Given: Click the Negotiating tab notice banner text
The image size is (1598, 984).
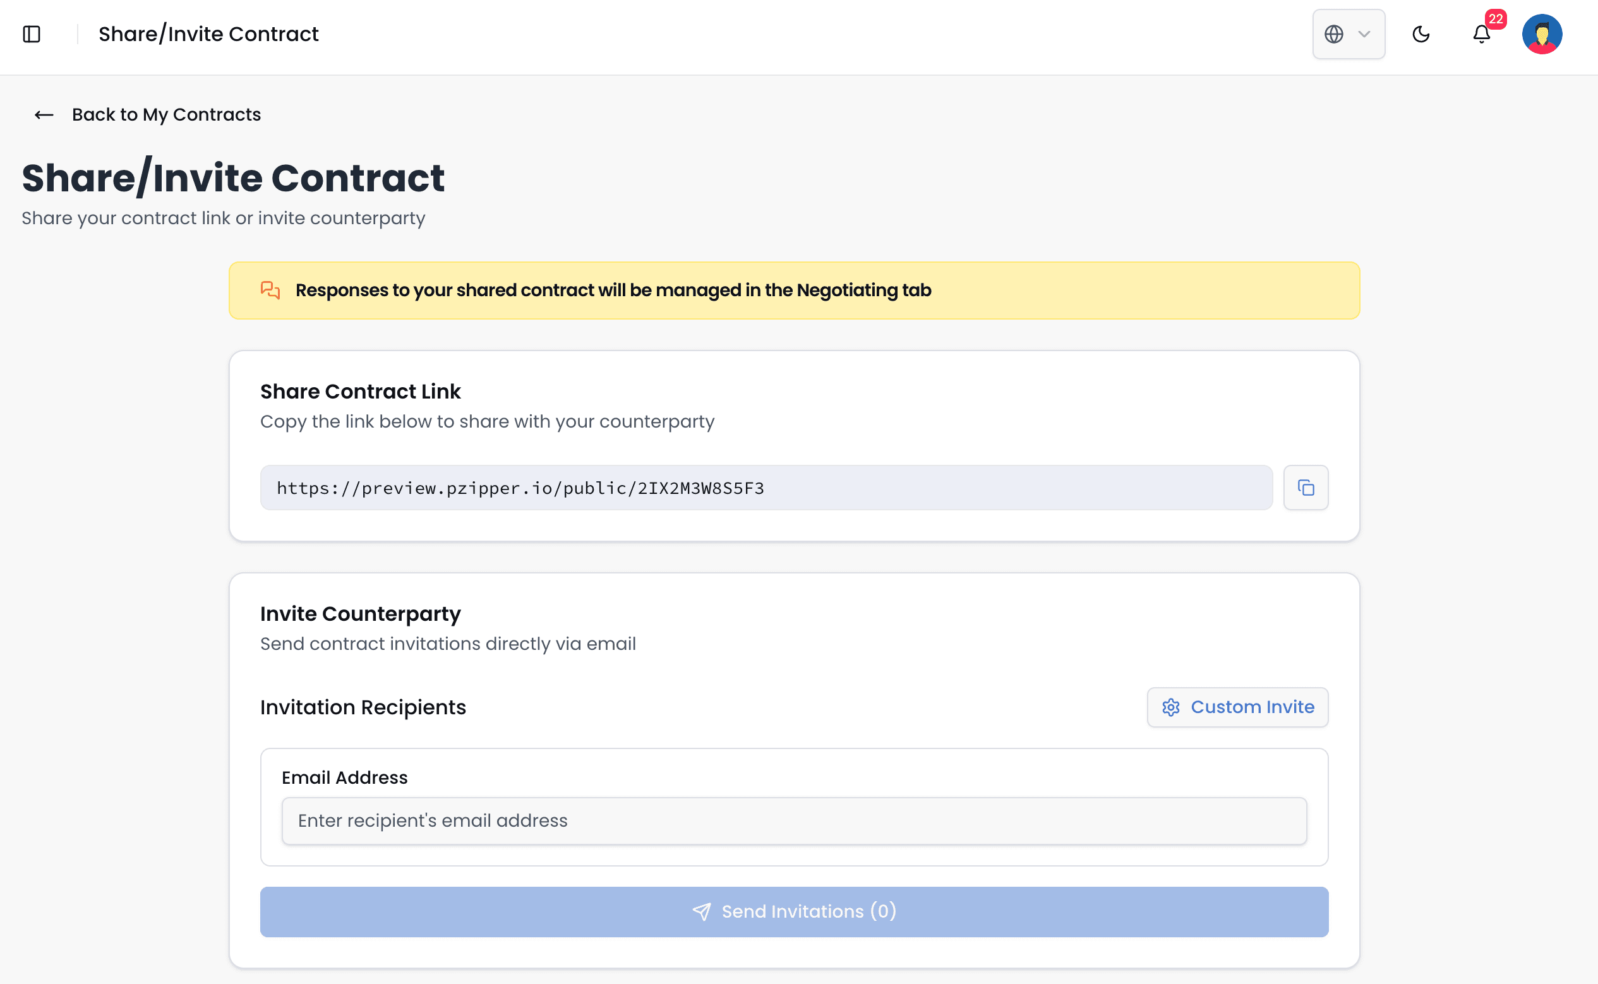Looking at the screenshot, I should coord(613,291).
